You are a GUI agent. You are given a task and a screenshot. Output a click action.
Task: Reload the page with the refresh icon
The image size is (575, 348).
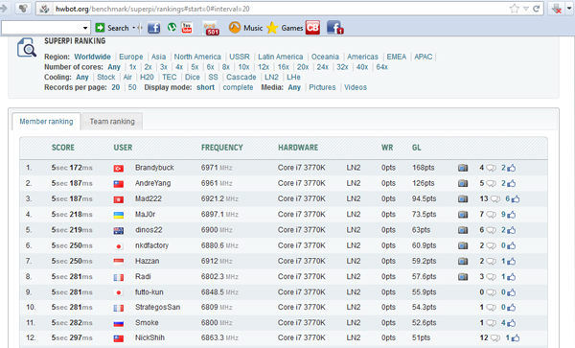coord(536,9)
